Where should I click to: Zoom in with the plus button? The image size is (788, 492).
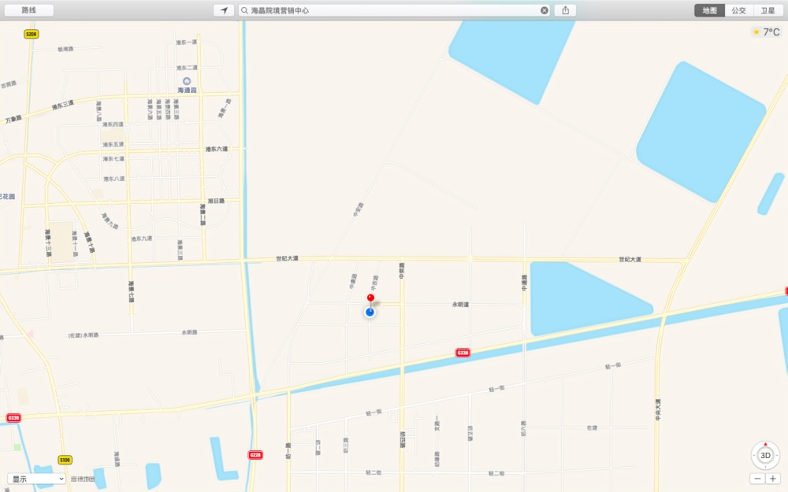click(x=772, y=478)
